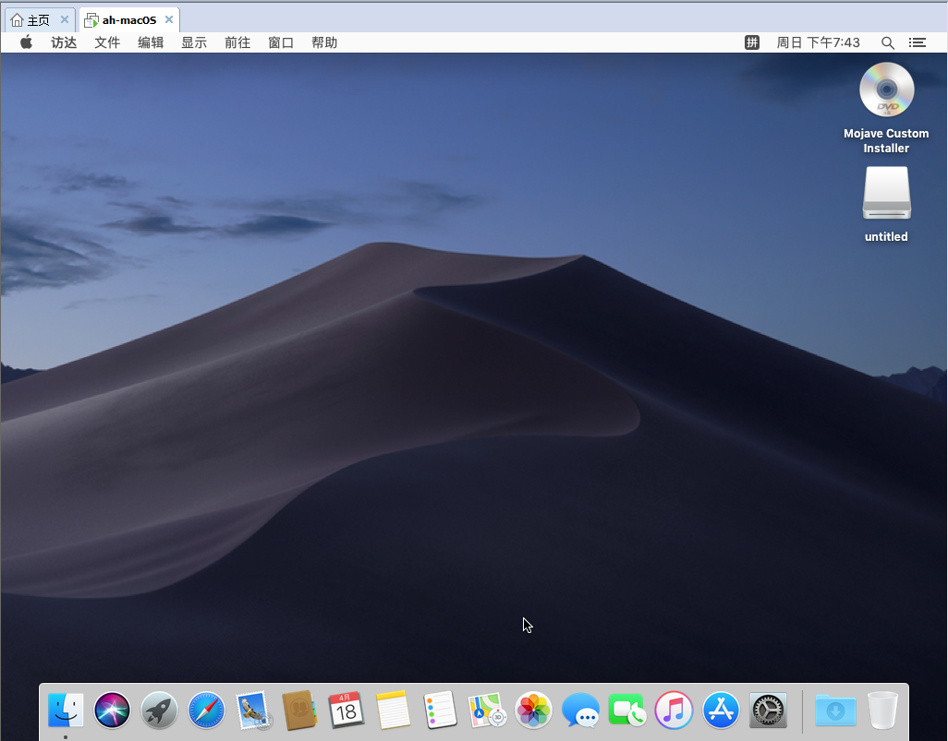Open the 文件 menu
The width and height of the screenshot is (948, 741).
pos(107,42)
